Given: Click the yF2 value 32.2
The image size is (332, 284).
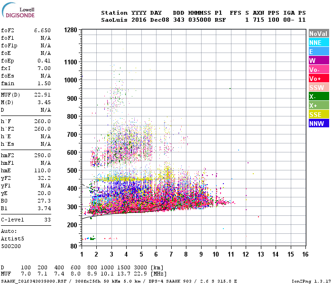Looking at the screenshot, I should [x=44, y=178].
